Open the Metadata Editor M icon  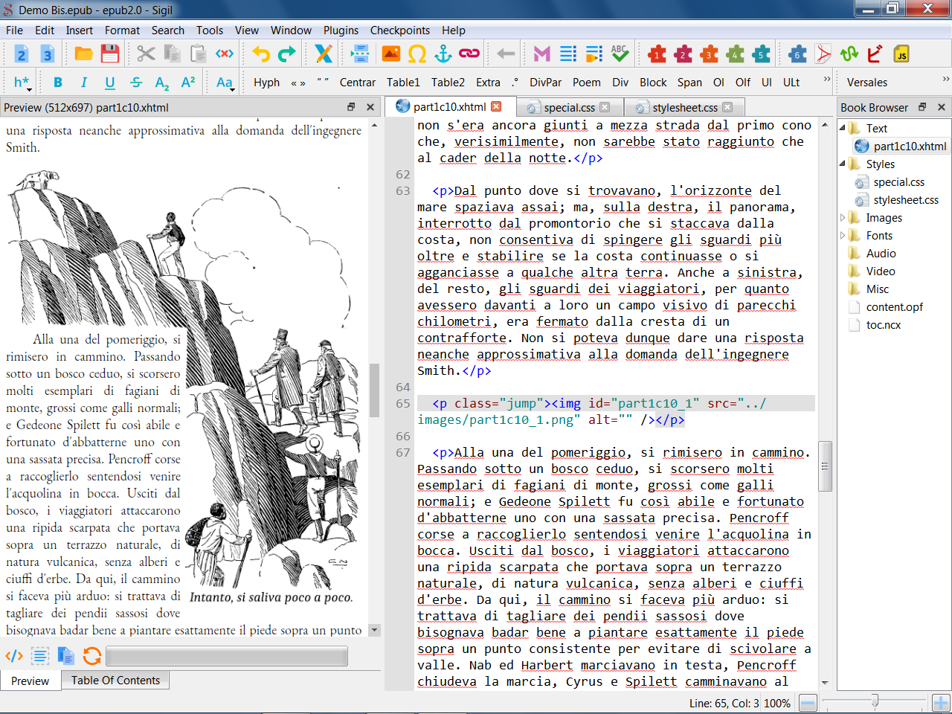coord(542,54)
